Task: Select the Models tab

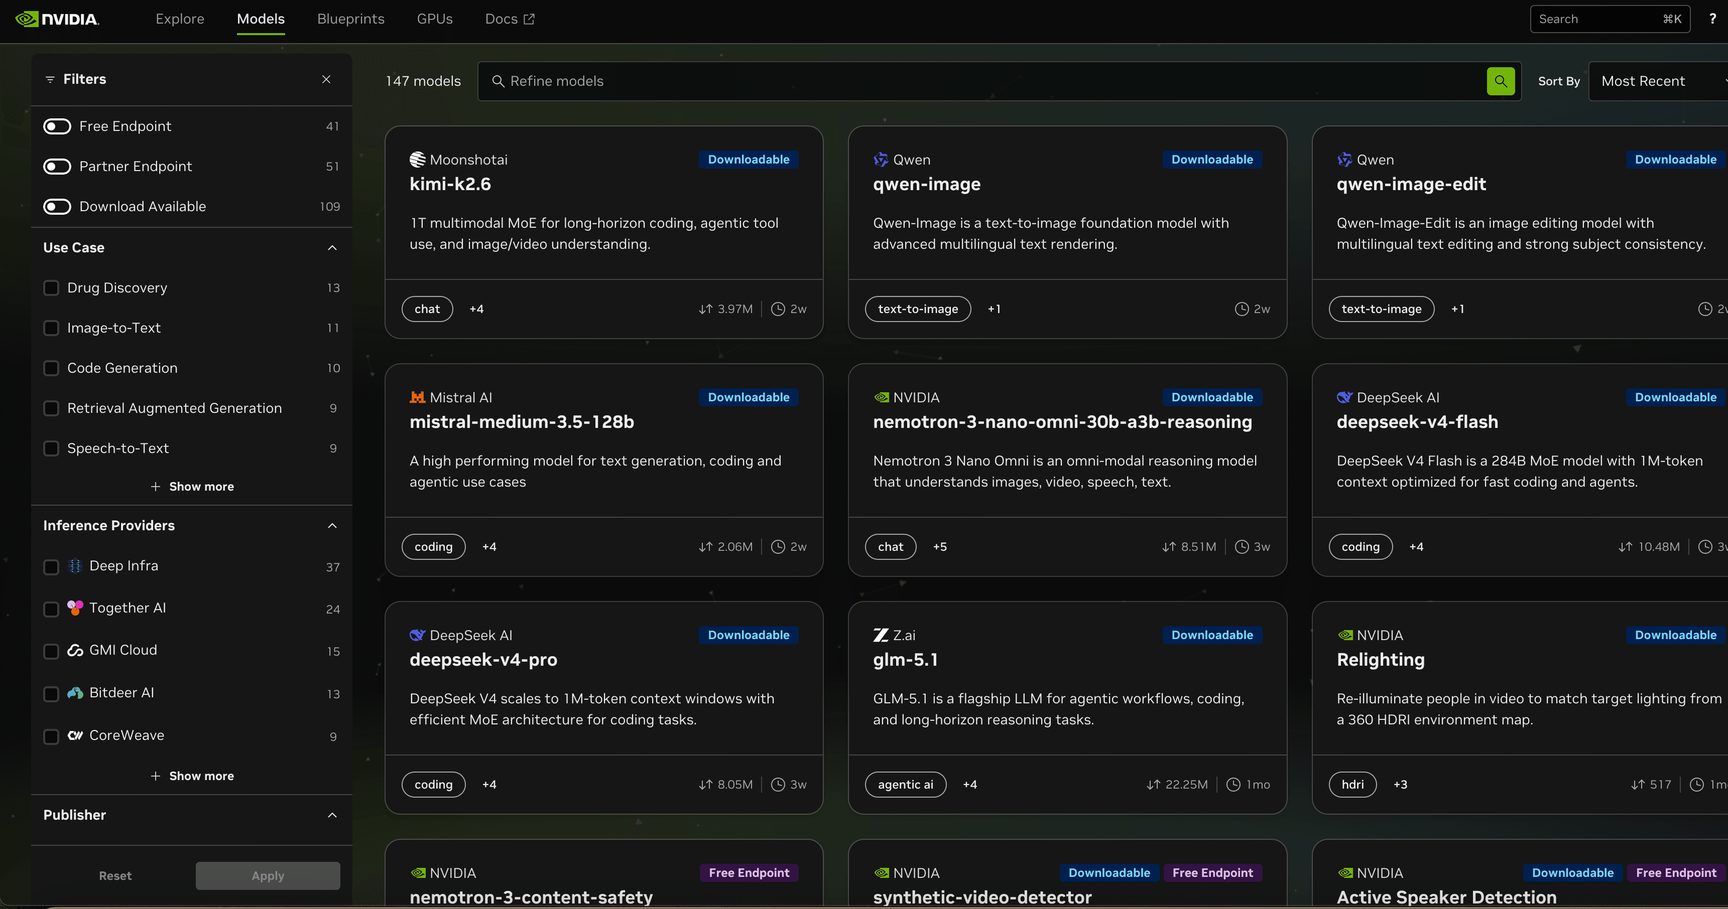Action: click(261, 19)
